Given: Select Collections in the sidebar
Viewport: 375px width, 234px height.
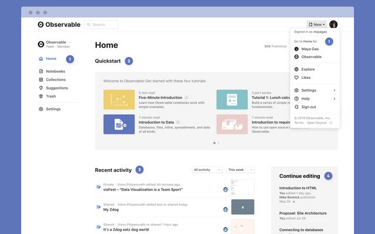Looking at the screenshot, I should (56, 80).
